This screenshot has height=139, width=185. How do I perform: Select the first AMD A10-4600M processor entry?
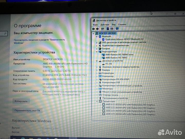tap(130, 105)
